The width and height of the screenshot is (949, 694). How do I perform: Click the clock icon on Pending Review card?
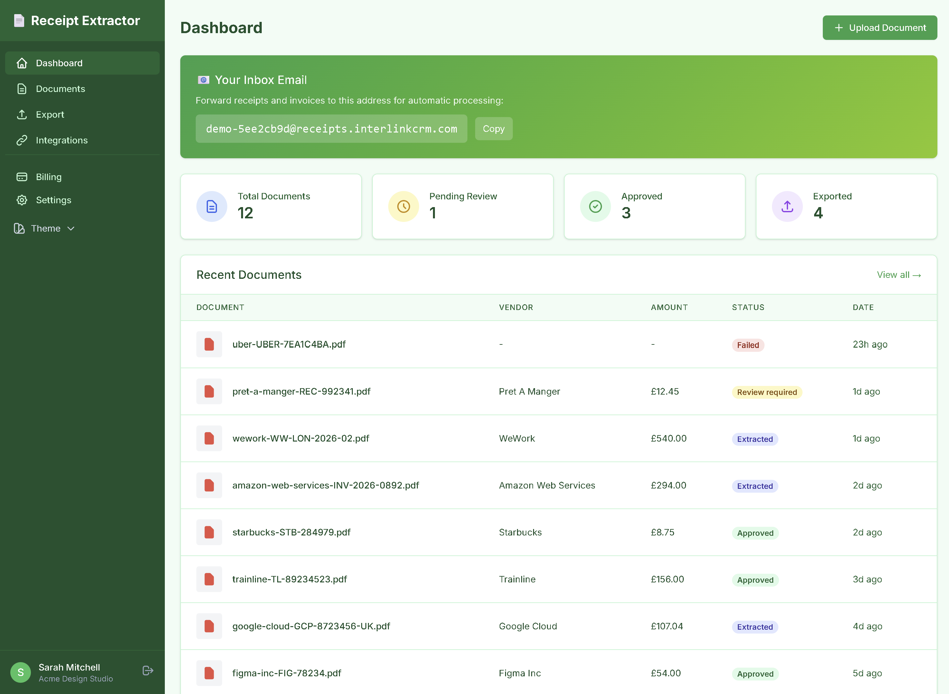point(403,206)
